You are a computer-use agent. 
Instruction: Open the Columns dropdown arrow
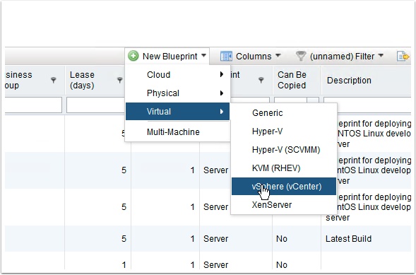point(278,55)
